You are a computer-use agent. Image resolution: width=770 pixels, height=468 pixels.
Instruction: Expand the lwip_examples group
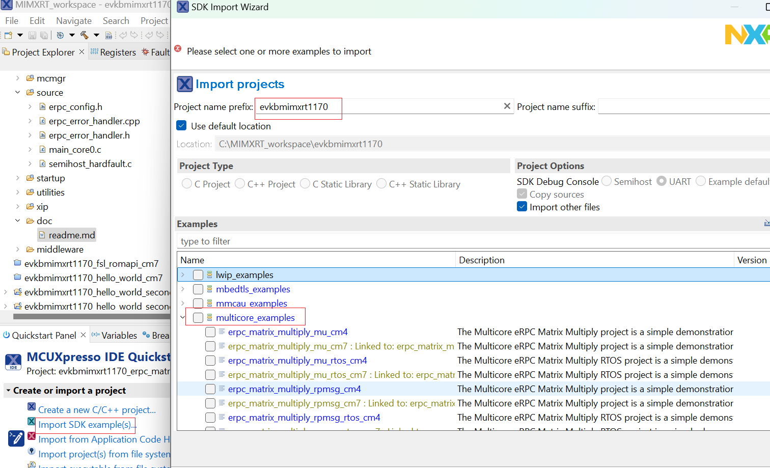pyautogui.click(x=183, y=274)
